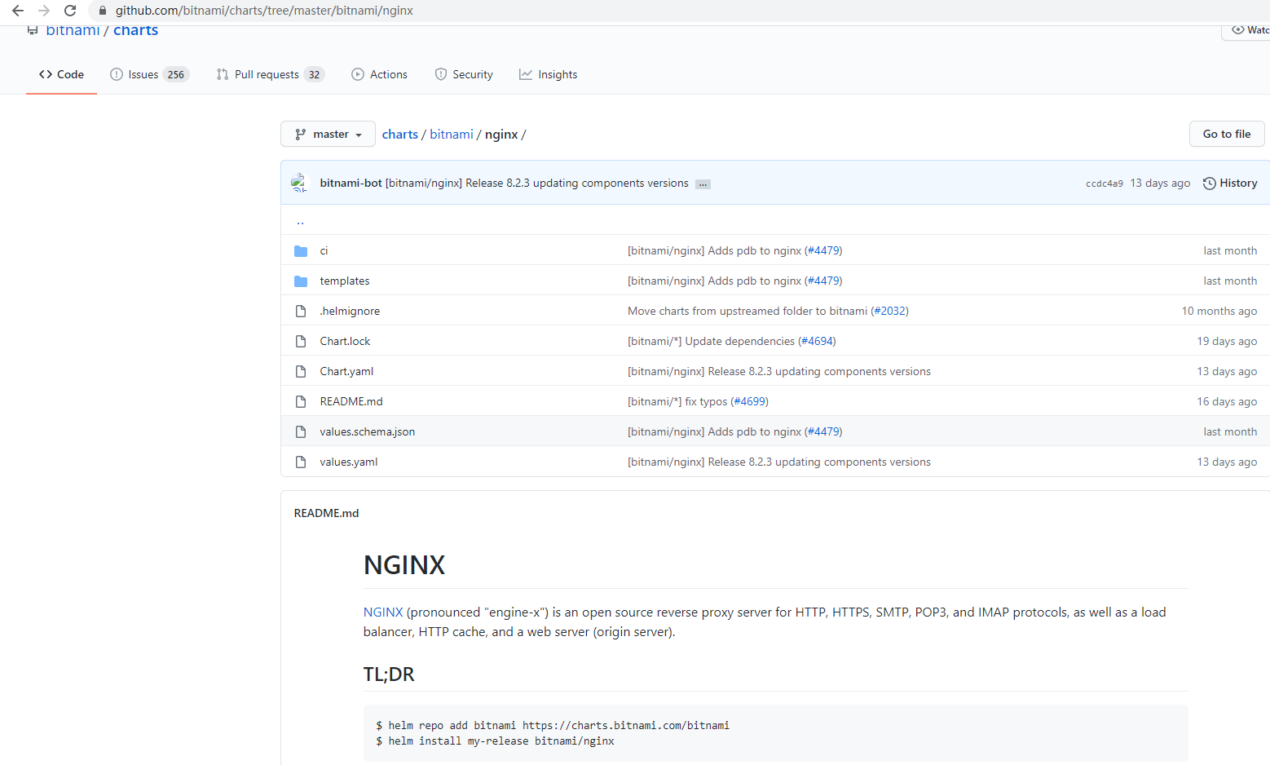Open the values.yaml file
1270x765 pixels.
(349, 462)
